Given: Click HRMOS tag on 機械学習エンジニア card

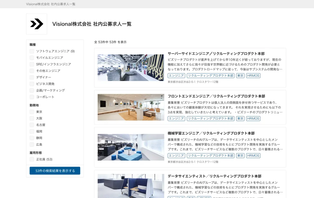Looking at the screenshot, I should 253,156.
